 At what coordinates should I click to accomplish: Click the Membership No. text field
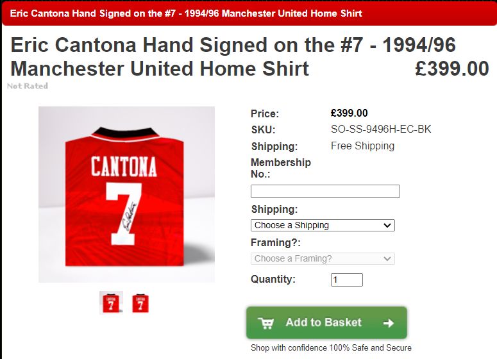click(x=325, y=192)
